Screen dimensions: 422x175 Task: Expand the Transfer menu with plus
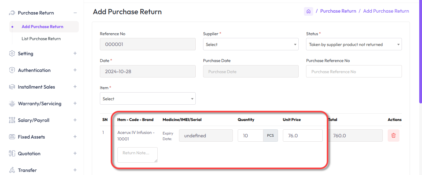pos(75,170)
